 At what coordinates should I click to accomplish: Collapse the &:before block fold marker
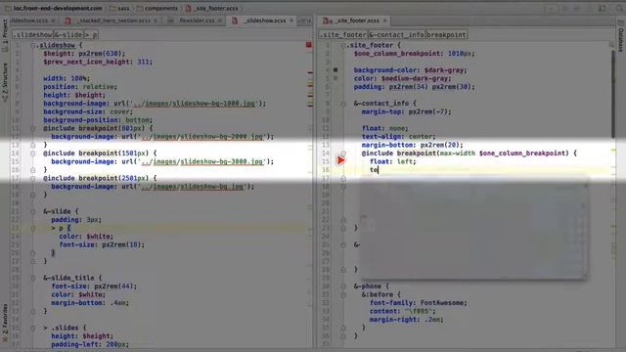pyautogui.click(x=343, y=294)
